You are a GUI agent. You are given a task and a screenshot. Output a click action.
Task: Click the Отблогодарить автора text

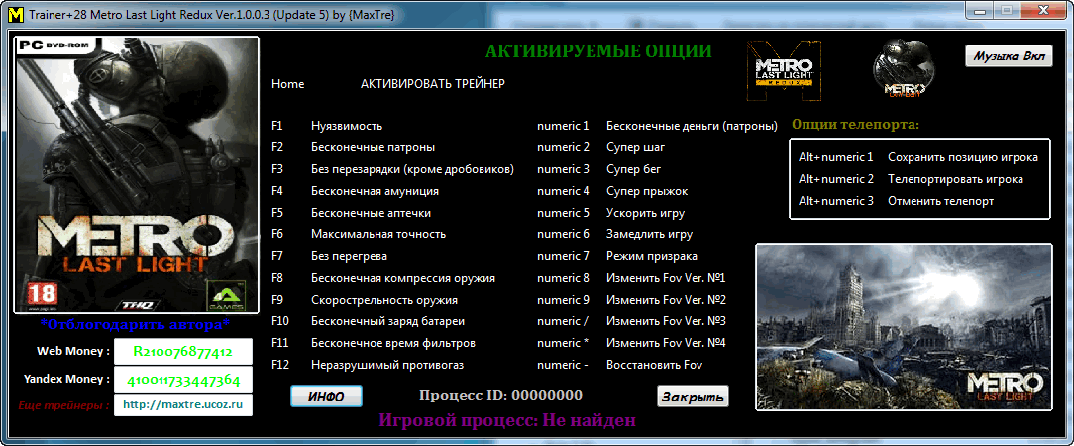point(135,324)
